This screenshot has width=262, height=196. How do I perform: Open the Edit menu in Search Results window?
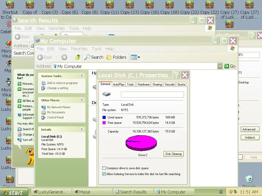tap(28, 28)
